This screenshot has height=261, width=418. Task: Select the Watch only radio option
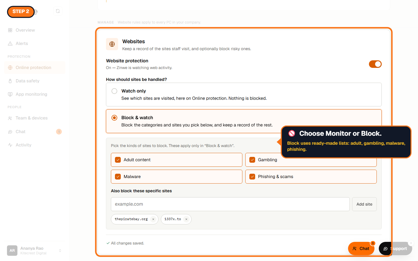pyautogui.click(x=114, y=91)
